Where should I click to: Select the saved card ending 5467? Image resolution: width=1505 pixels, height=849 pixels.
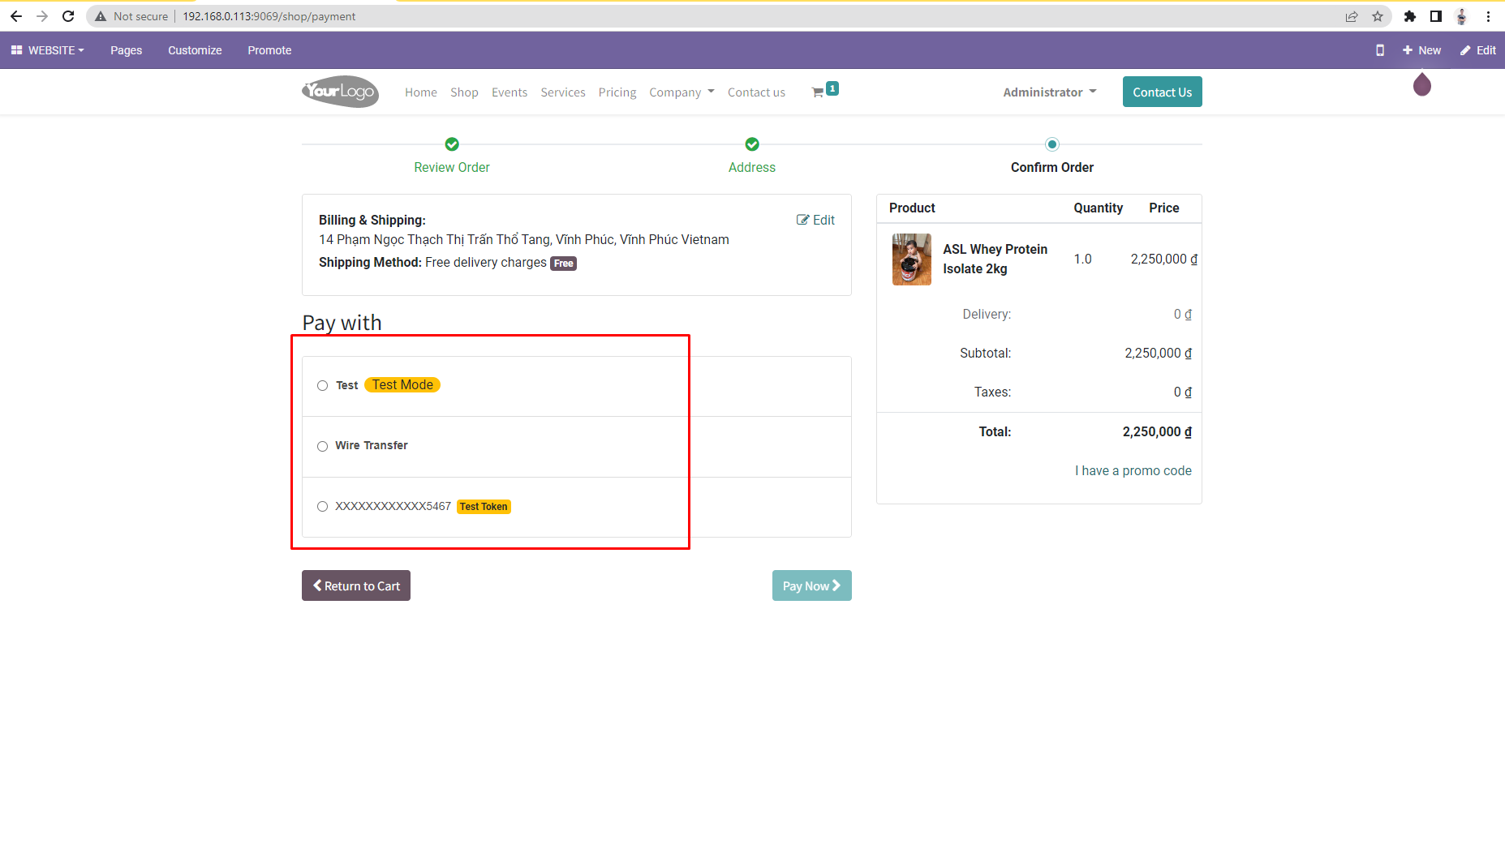322,506
